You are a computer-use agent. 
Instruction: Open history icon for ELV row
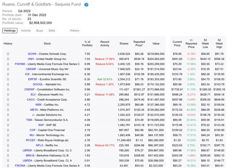[8, 95]
